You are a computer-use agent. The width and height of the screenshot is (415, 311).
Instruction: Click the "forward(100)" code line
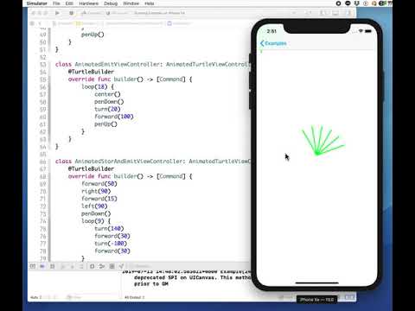tap(114, 117)
